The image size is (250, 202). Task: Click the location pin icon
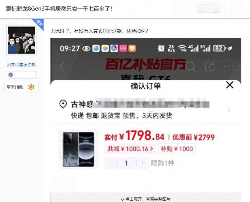coord(63,104)
